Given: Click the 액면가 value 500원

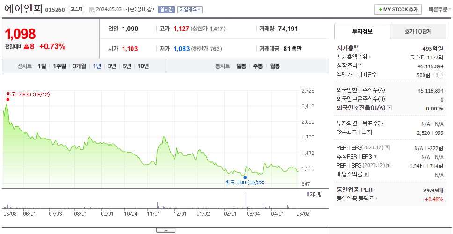Looking at the screenshot, I should [424, 75].
